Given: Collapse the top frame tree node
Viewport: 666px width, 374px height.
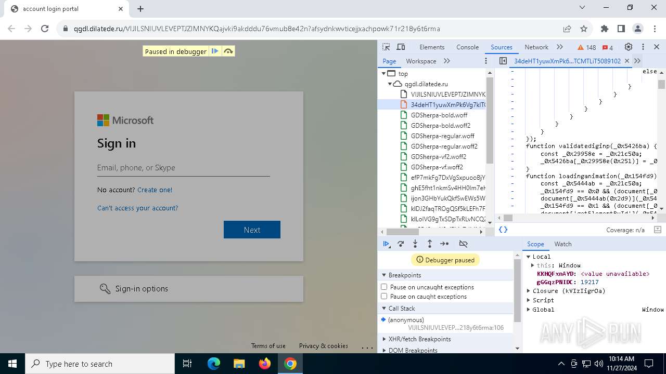Looking at the screenshot, I should [384, 73].
